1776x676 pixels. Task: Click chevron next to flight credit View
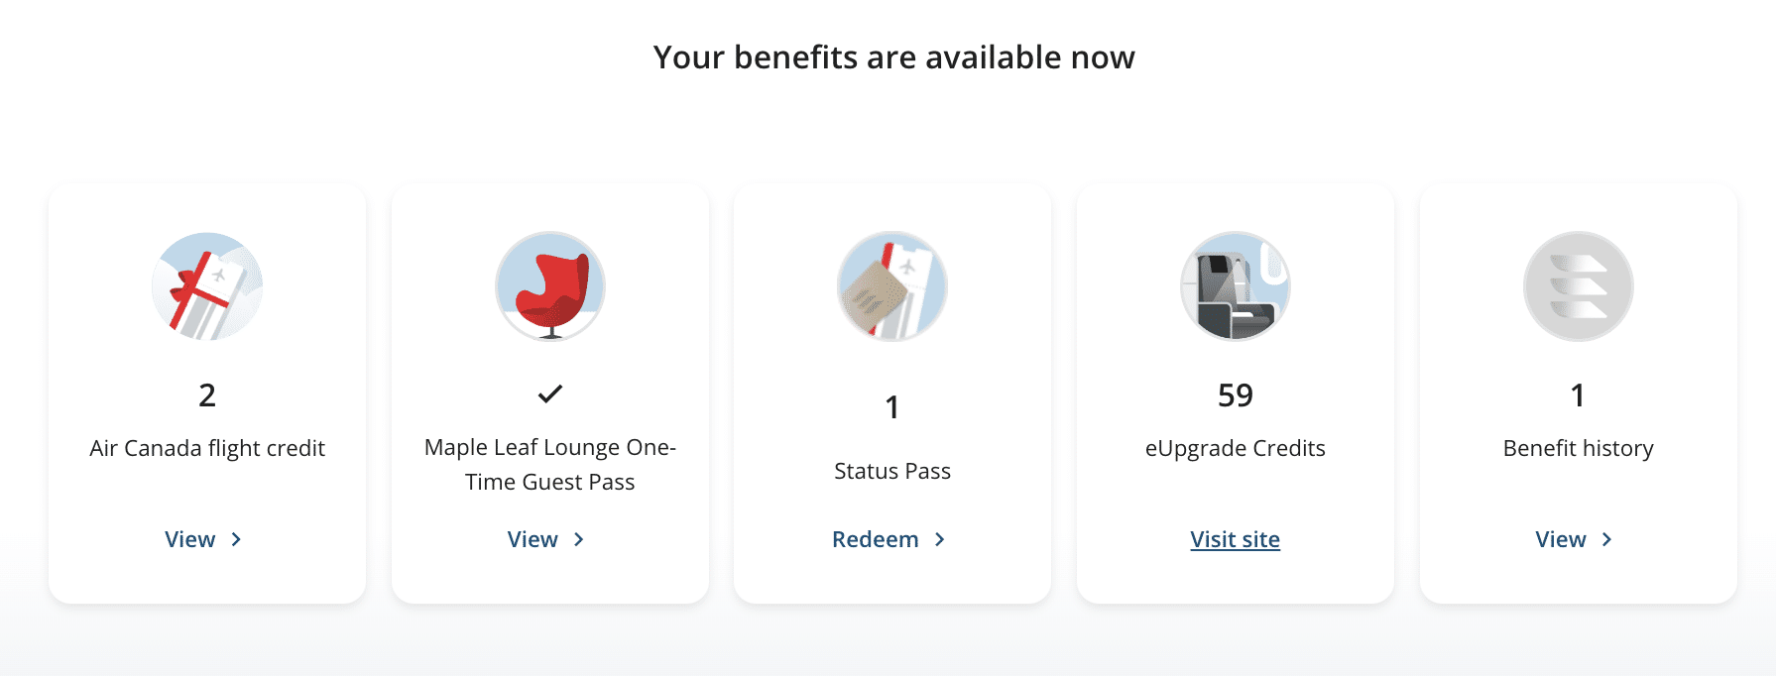click(x=236, y=539)
